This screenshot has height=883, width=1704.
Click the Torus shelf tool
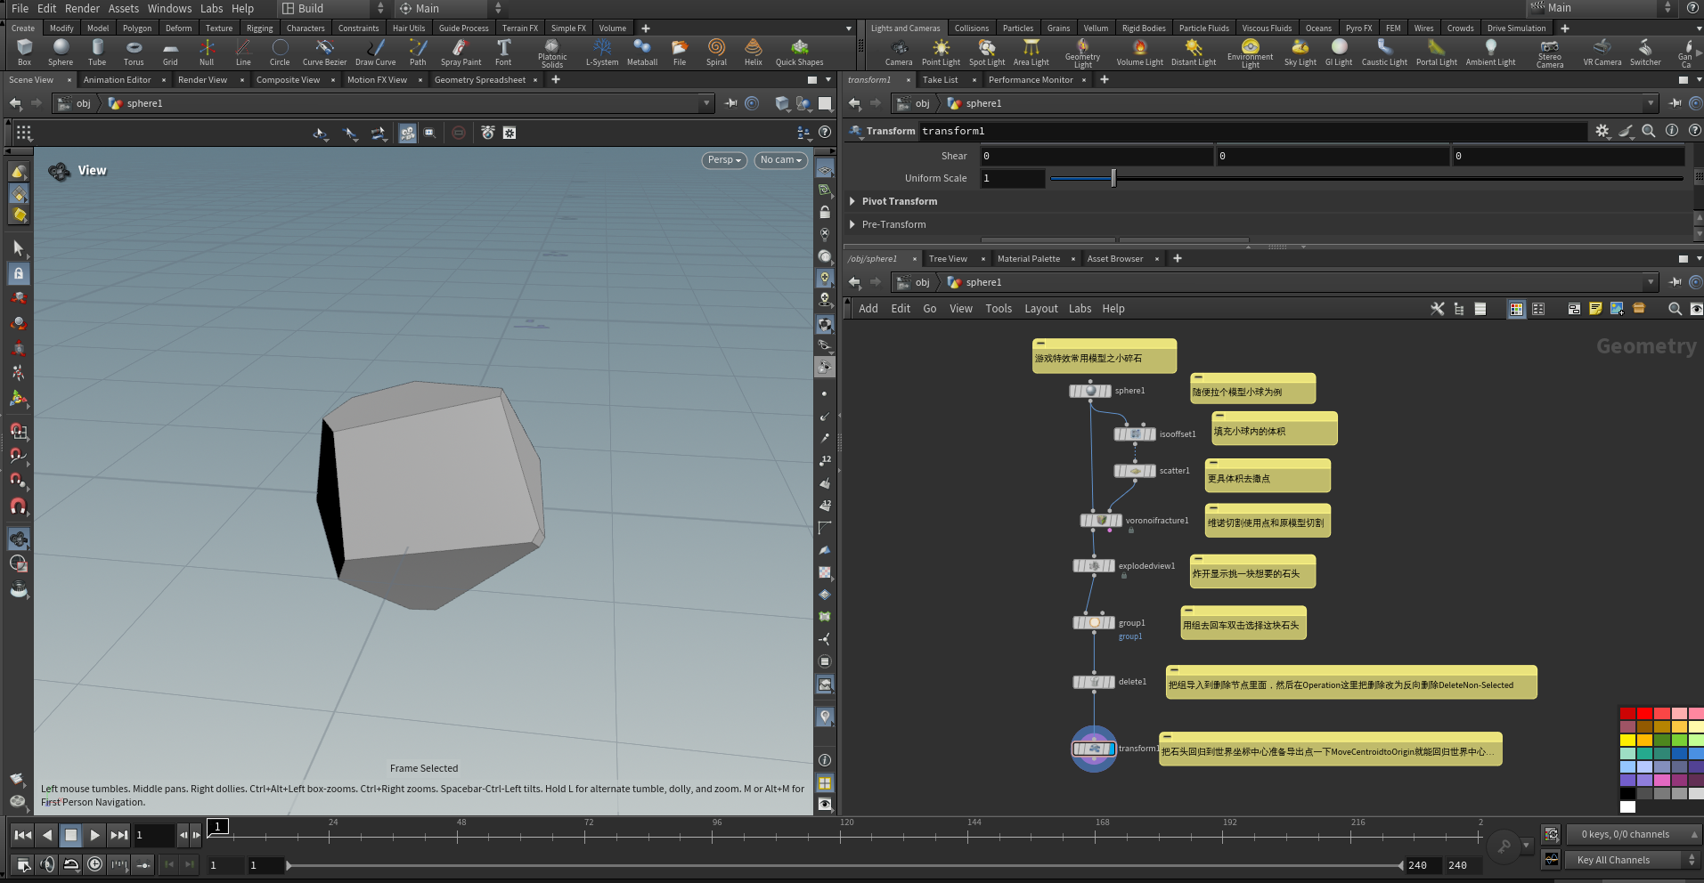click(x=134, y=52)
